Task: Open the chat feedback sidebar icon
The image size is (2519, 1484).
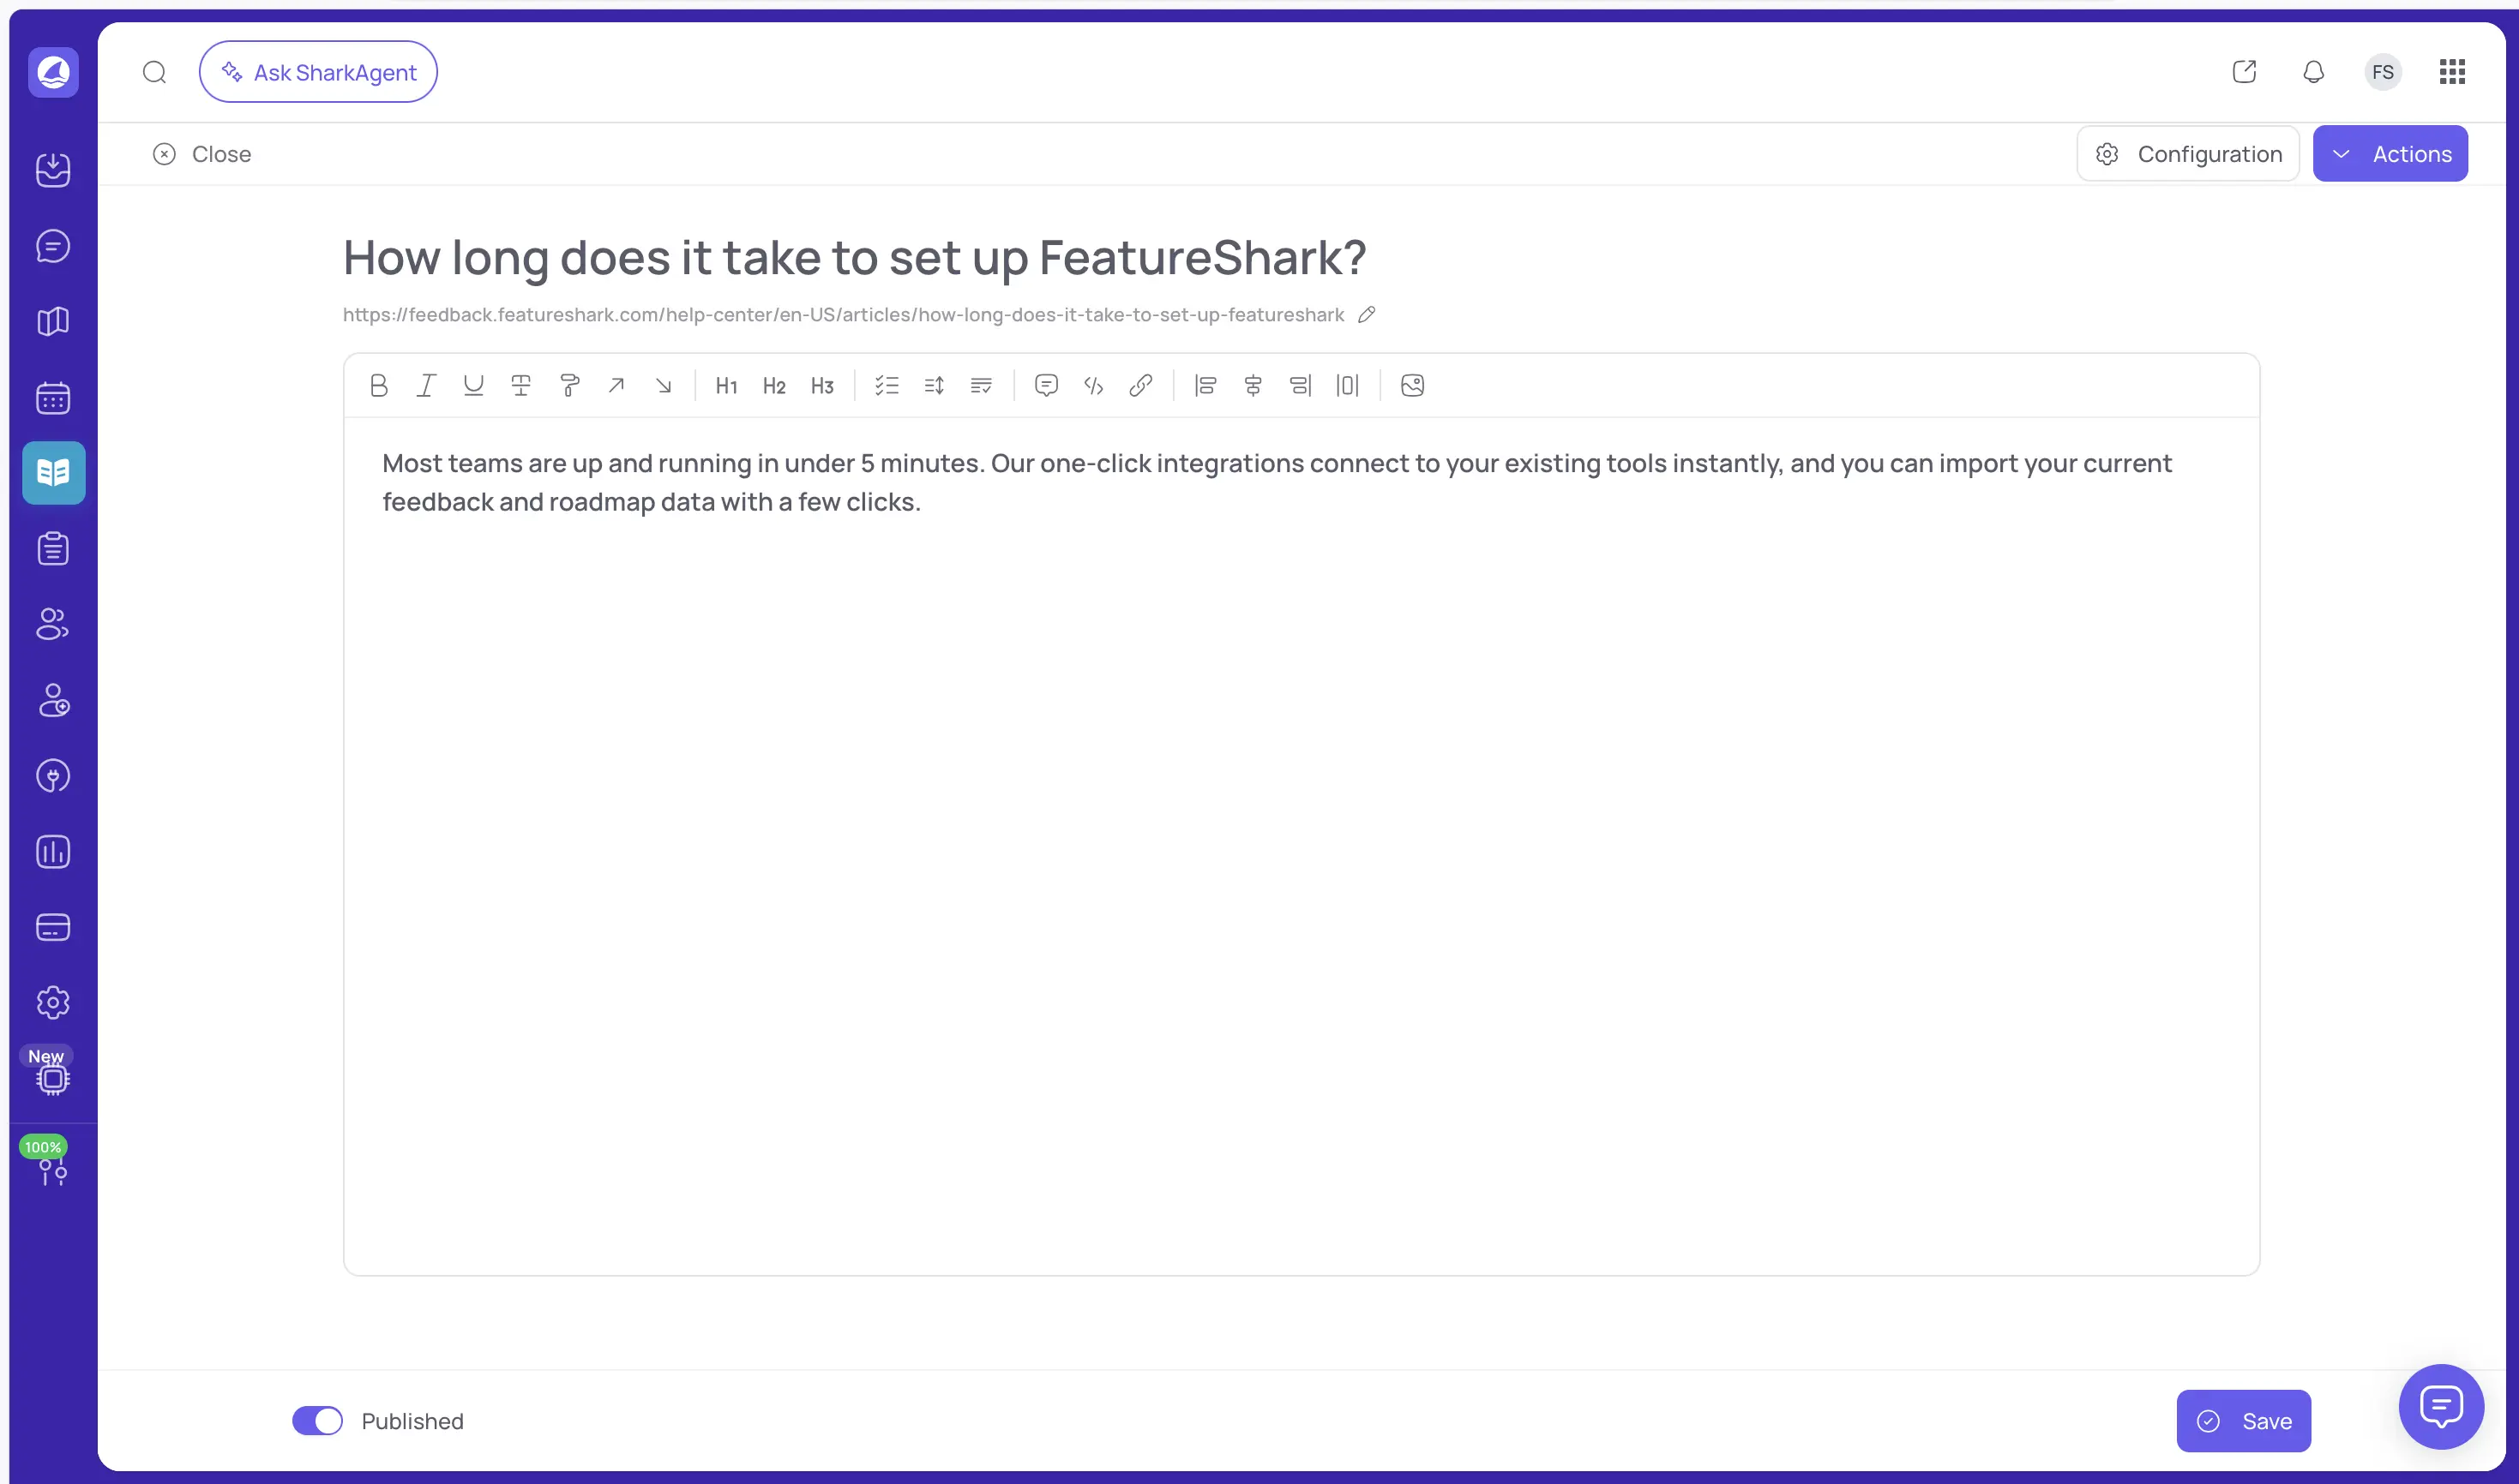Action: pyautogui.click(x=53, y=246)
